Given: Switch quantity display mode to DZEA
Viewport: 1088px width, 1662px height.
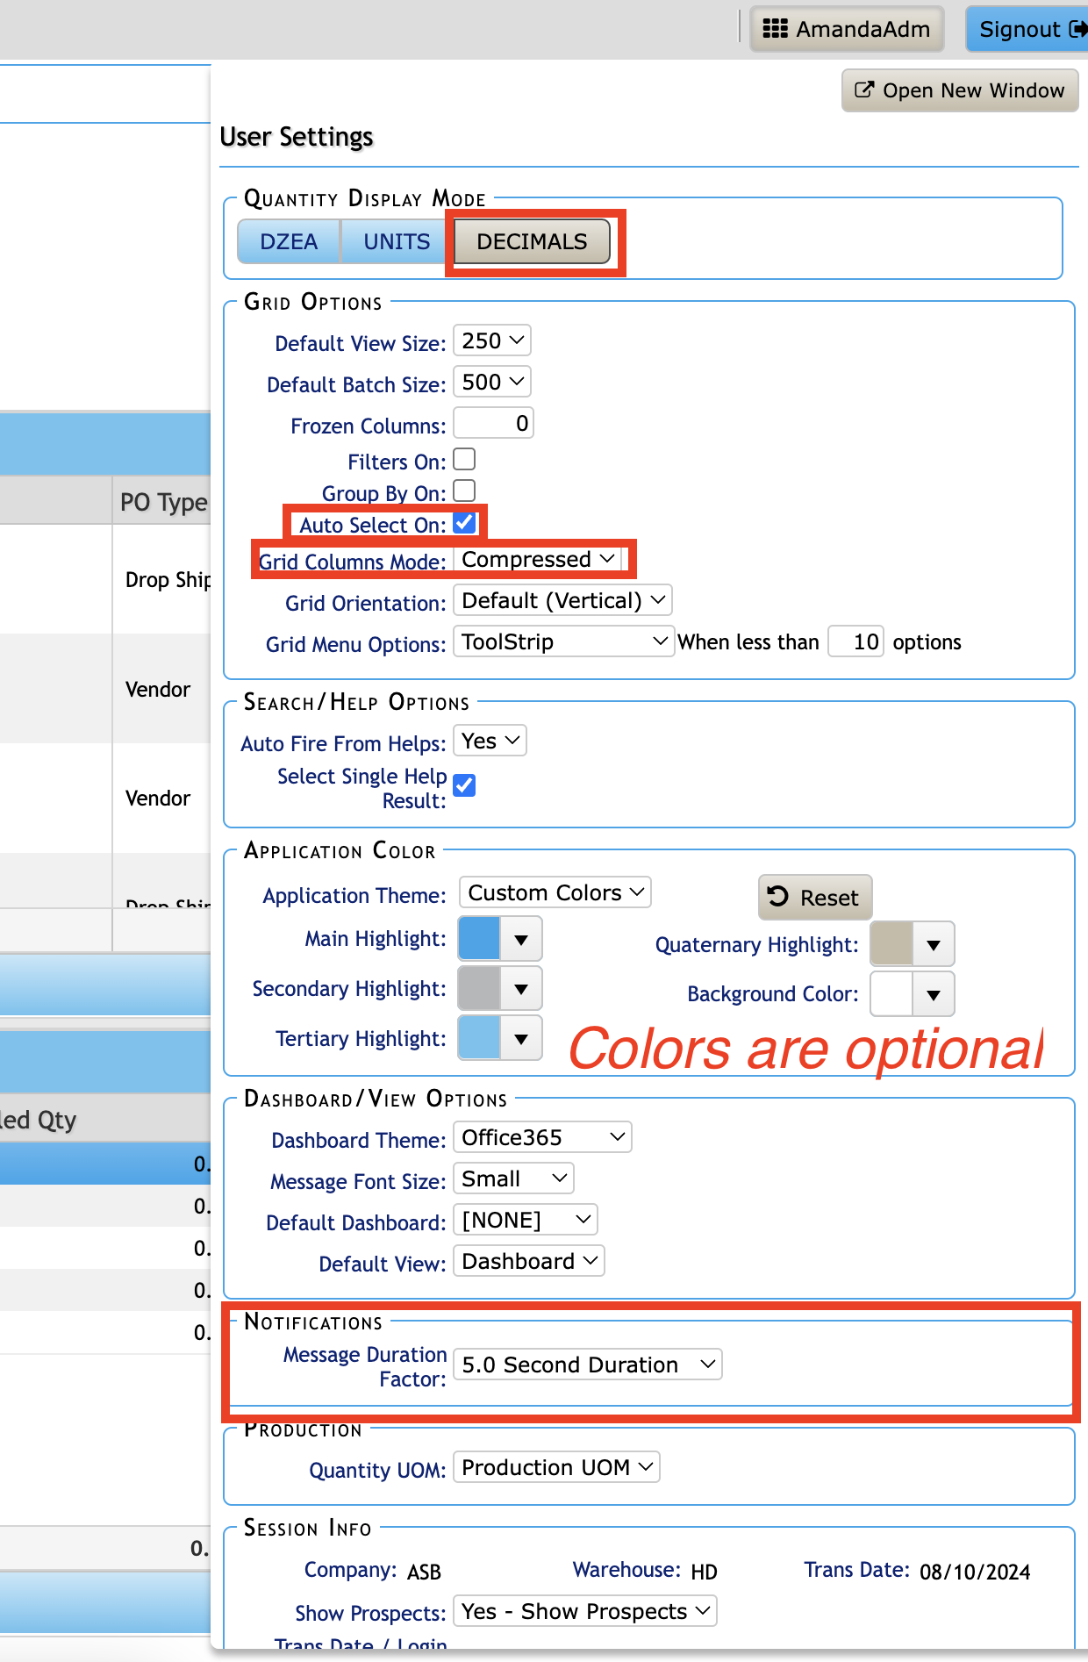Looking at the screenshot, I should click(289, 241).
